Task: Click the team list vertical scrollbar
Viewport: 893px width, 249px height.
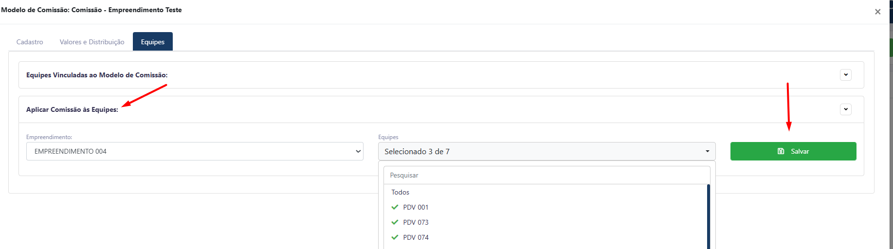Action: click(708, 216)
